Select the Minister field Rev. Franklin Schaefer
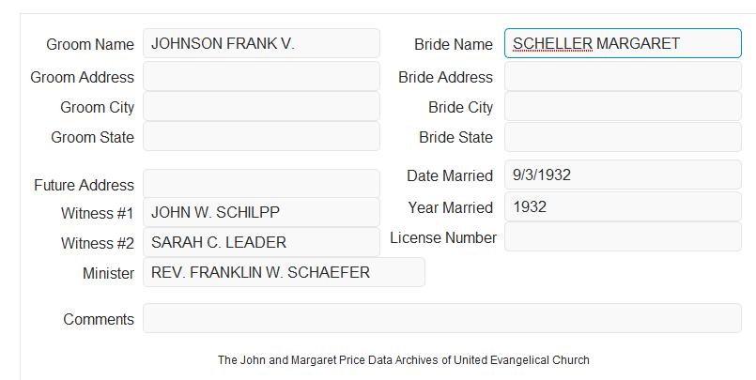The height and width of the screenshot is (380, 756). (x=284, y=272)
